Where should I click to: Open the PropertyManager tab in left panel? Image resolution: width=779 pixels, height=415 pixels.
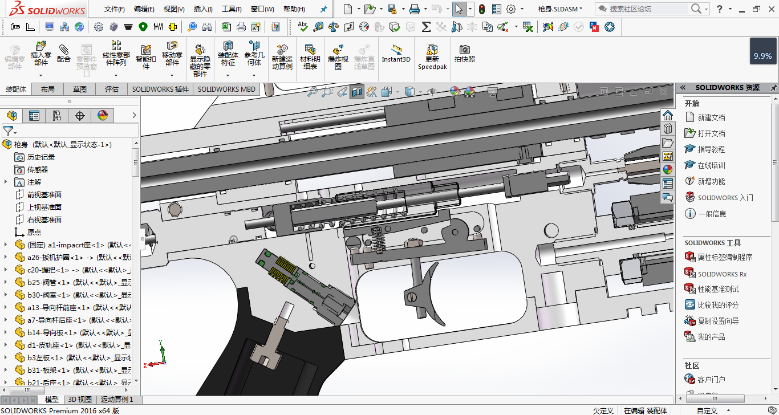(x=34, y=116)
